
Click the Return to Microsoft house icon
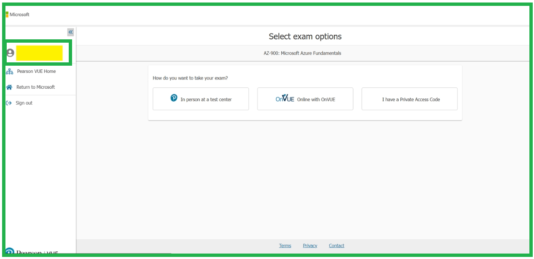click(x=9, y=87)
